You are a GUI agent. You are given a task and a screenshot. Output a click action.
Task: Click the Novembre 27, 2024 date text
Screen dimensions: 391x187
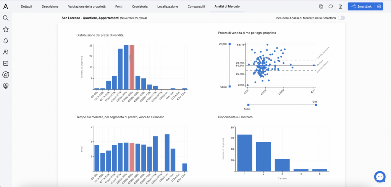pos(134,18)
